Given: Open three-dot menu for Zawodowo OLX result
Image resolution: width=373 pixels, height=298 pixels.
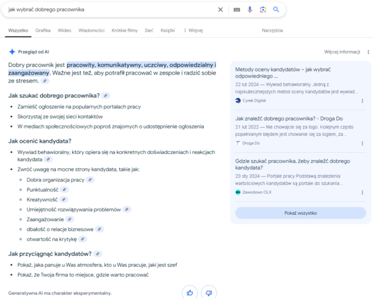Looking at the screenshot, I should 362,192.
